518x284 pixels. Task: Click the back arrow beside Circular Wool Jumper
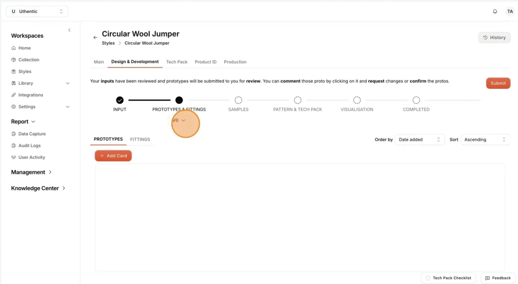pos(95,38)
